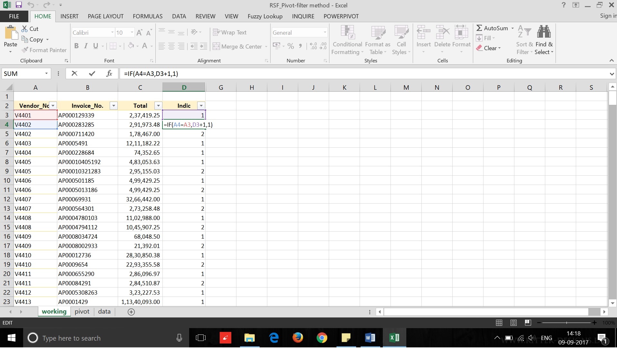Screen dimensions: 617x348
Task: Activate the Format Painter brush
Action: coord(44,50)
